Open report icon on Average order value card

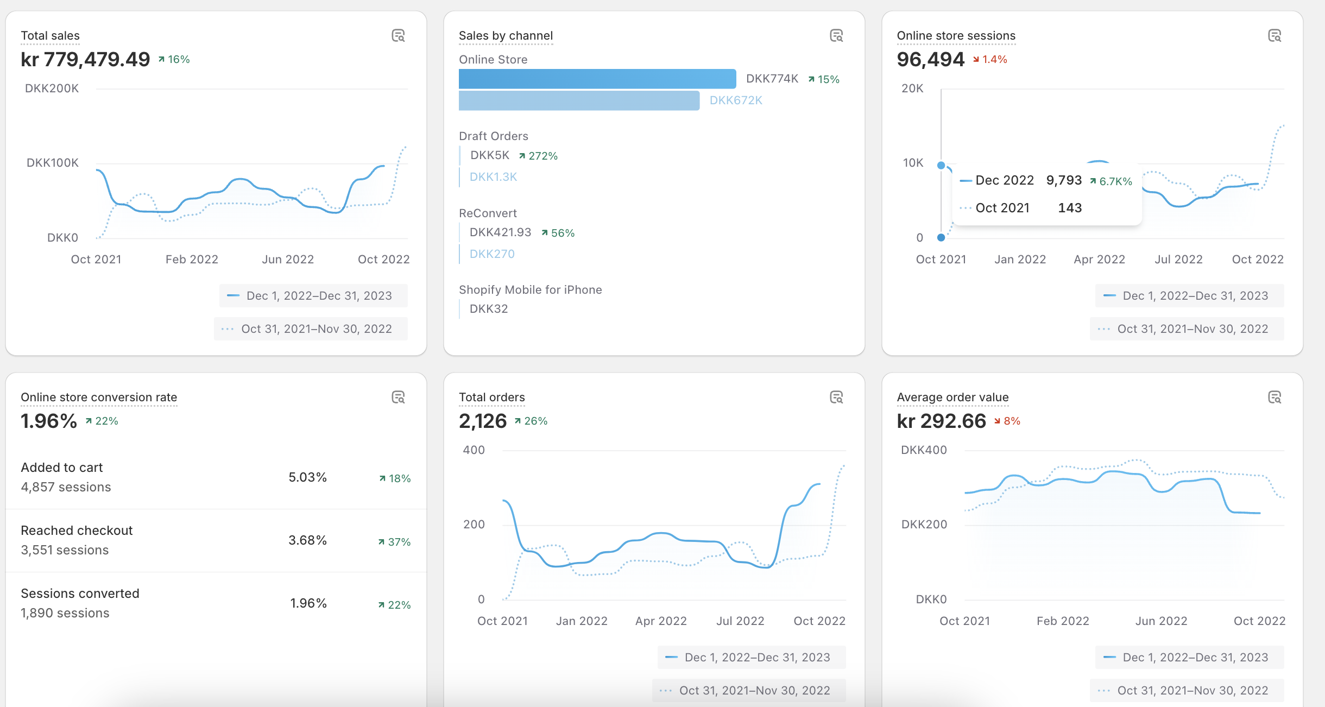[1274, 397]
